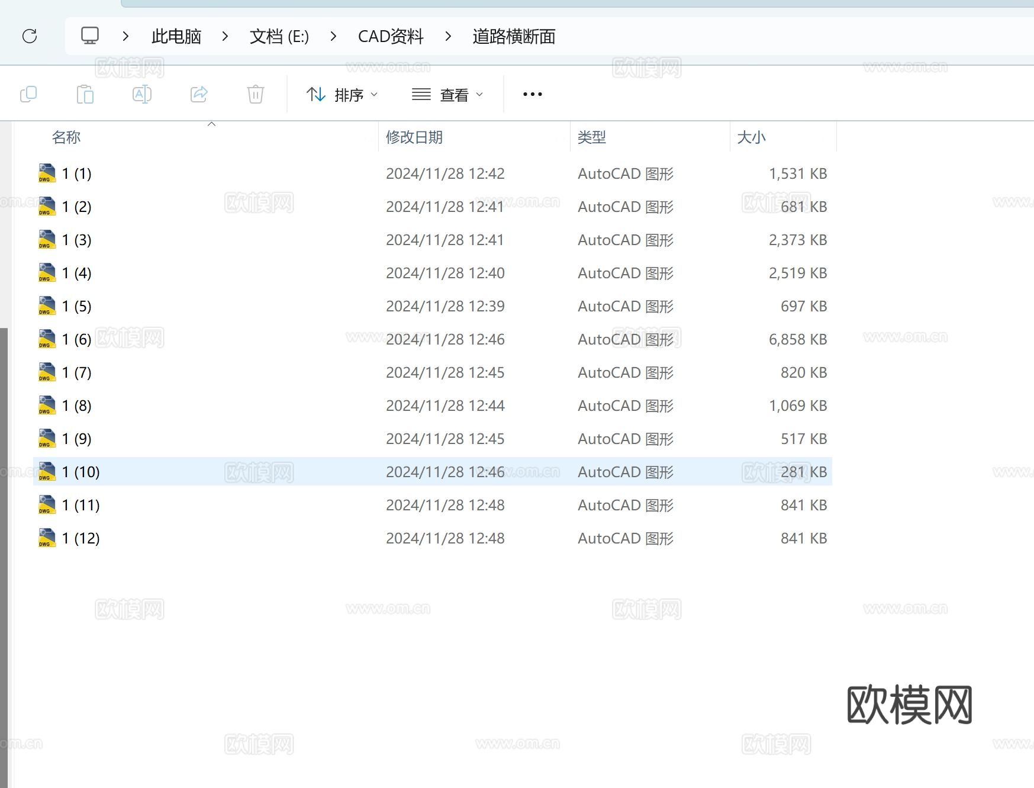Click the DWG icon of file 1 (9)
Screen dimensions: 1034x788
click(x=47, y=439)
